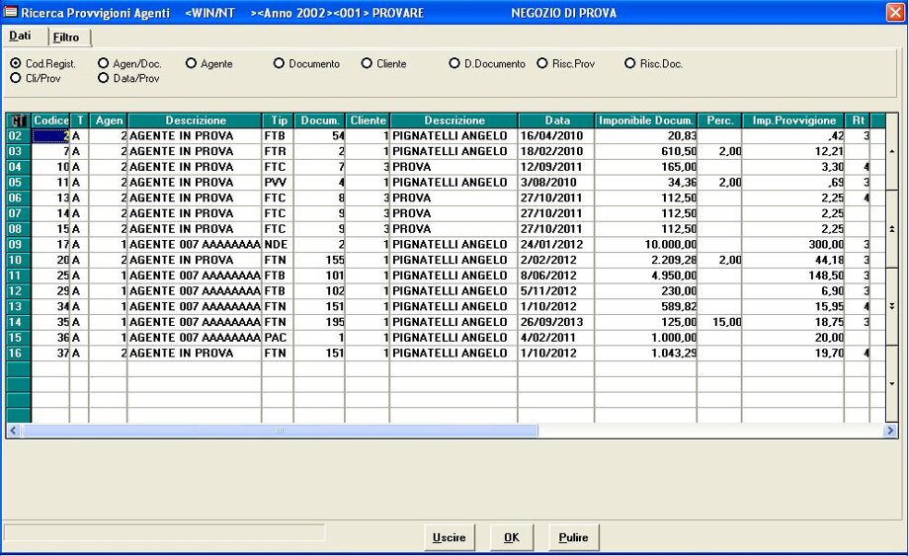The image size is (909, 556).
Task: Pick the D.Documento radio button
Action: [x=454, y=64]
